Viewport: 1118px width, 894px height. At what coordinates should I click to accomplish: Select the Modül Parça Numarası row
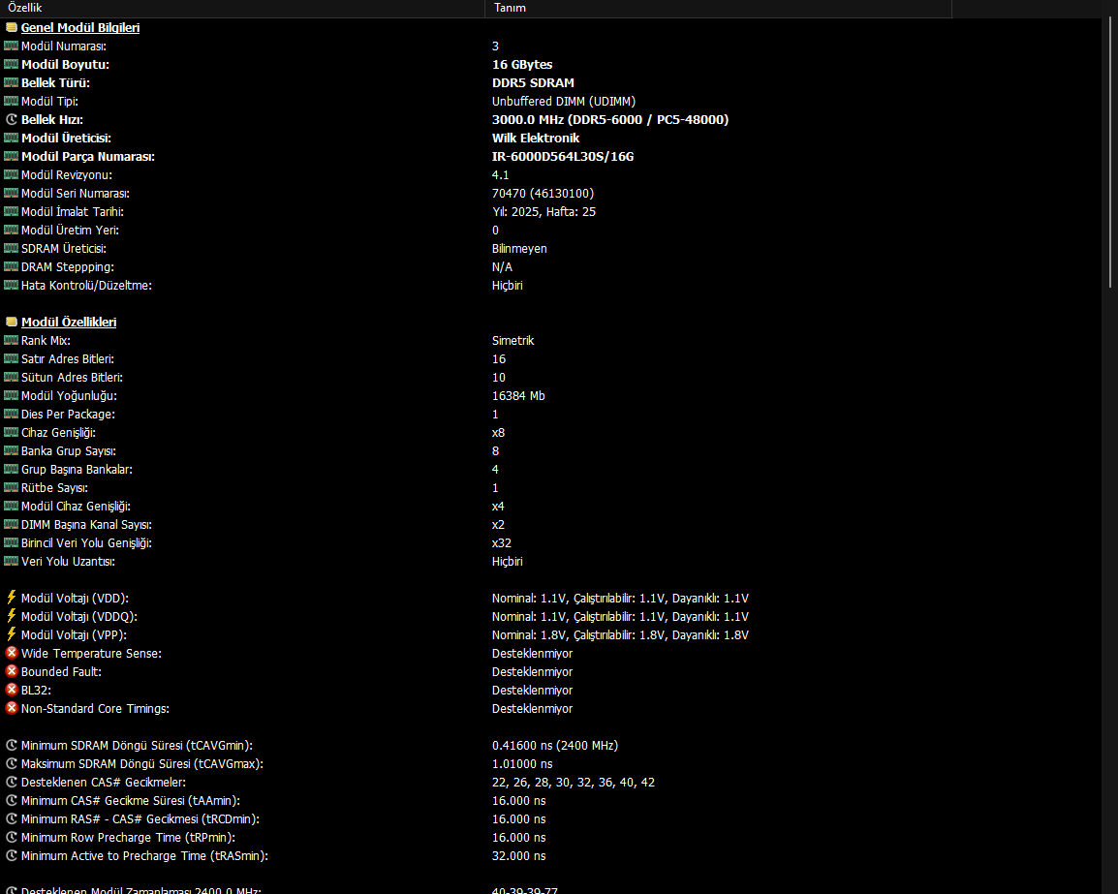[x=88, y=156]
